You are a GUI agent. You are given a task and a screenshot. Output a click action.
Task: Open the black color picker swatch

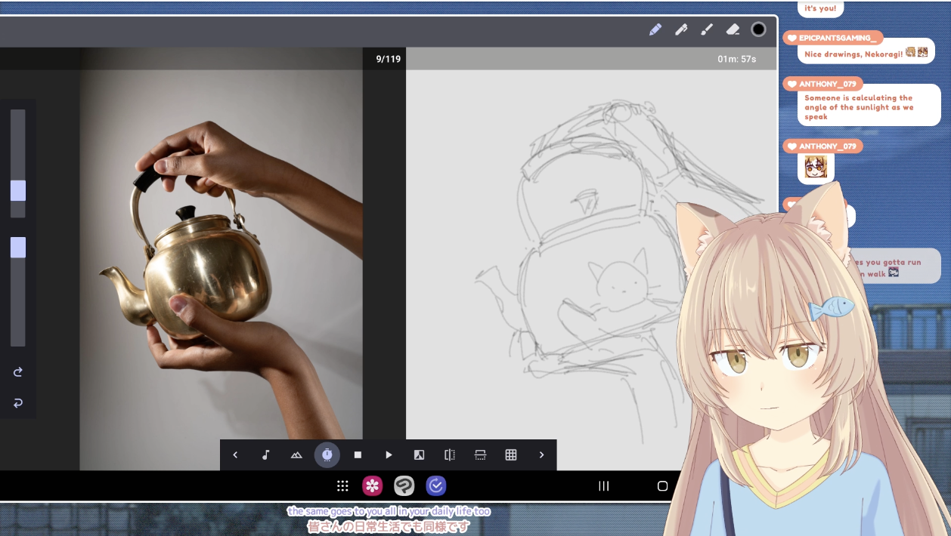[758, 29]
